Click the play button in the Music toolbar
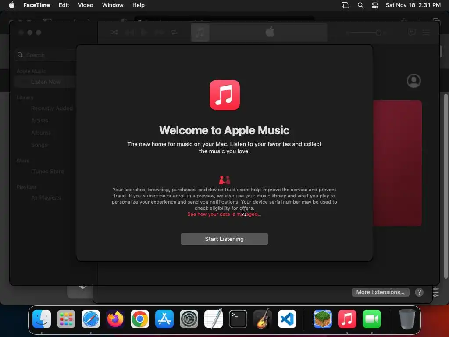The image size is (449, 337). (144, 32)
